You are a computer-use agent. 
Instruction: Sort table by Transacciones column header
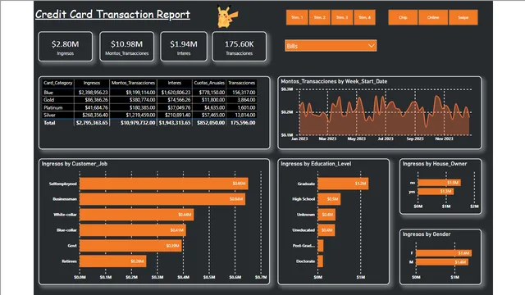242,83
